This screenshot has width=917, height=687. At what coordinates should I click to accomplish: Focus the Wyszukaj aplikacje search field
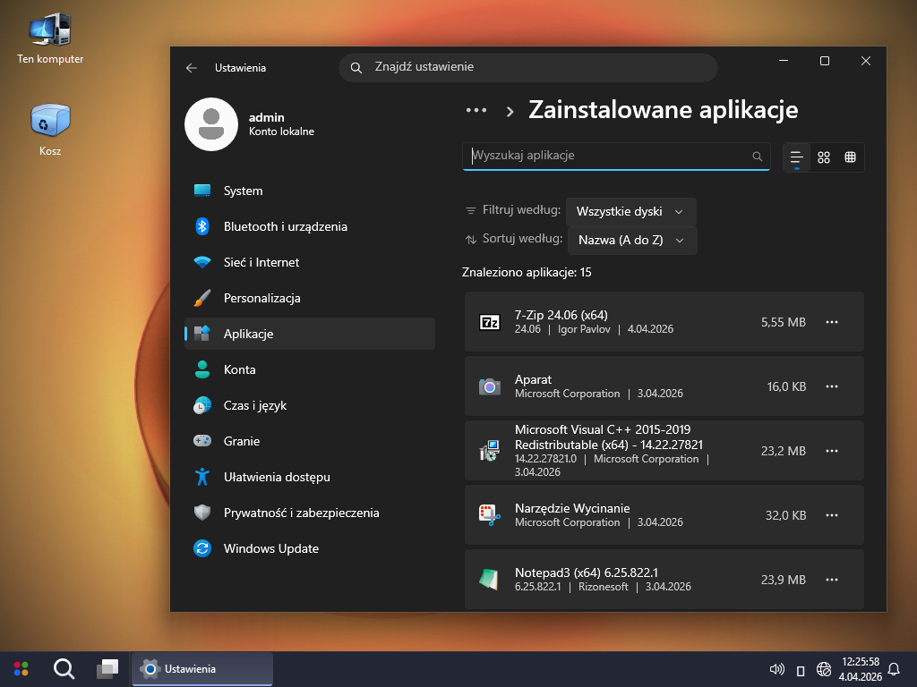pos(609,156)
